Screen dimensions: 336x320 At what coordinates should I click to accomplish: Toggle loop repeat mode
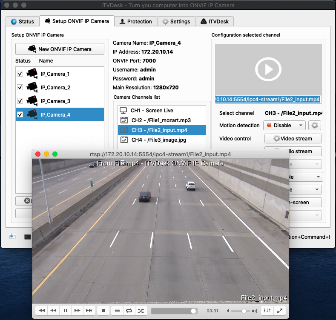(129, 311)
